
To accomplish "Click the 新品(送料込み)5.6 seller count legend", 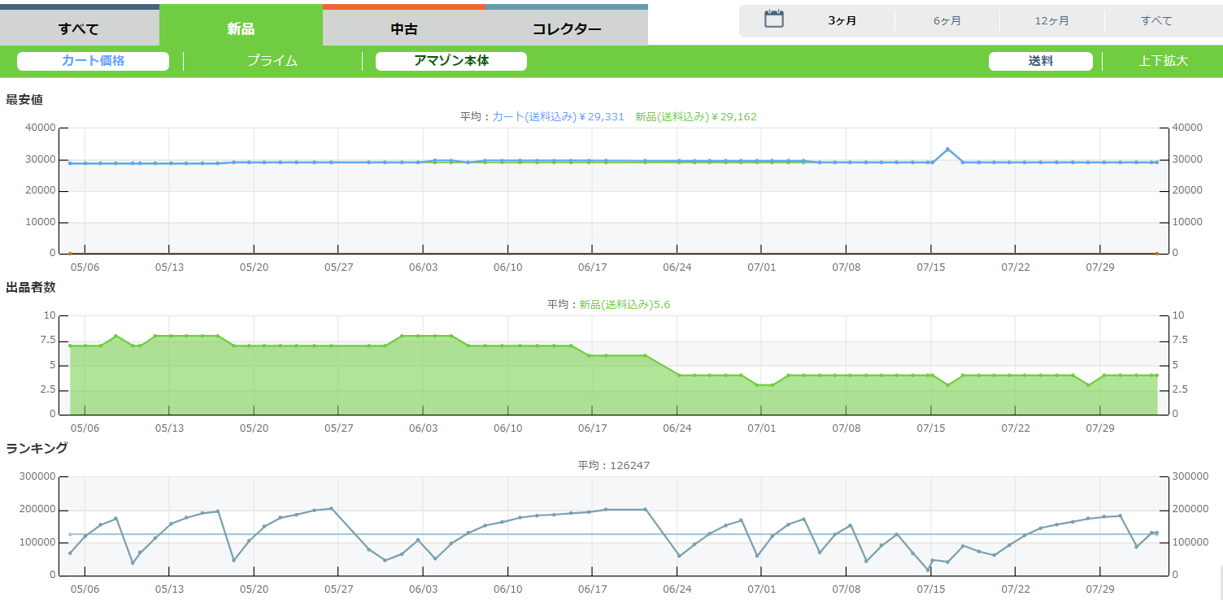I will tap(625, 305).
